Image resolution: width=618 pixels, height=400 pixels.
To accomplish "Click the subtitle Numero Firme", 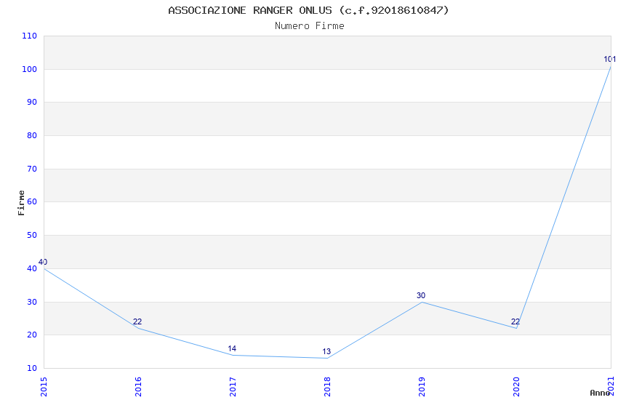I will [x=310, y=26].
